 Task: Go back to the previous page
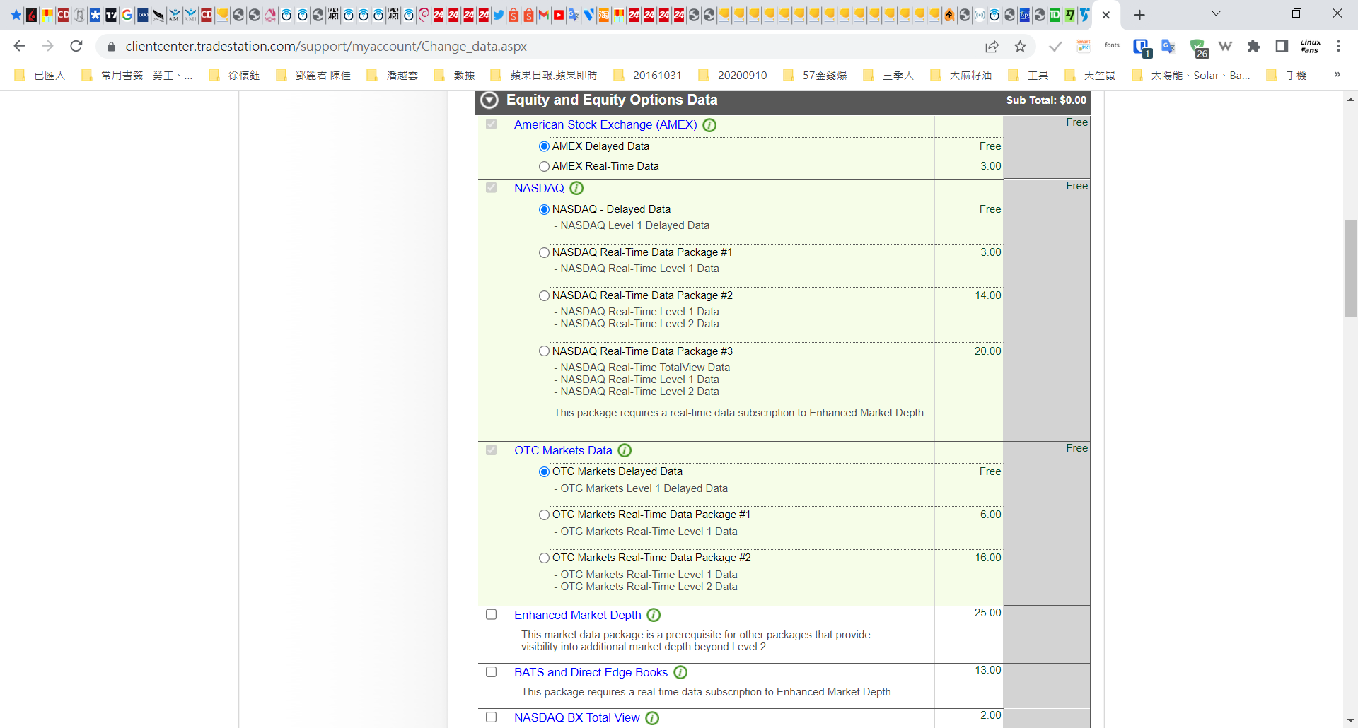click(x=19, y=46)
